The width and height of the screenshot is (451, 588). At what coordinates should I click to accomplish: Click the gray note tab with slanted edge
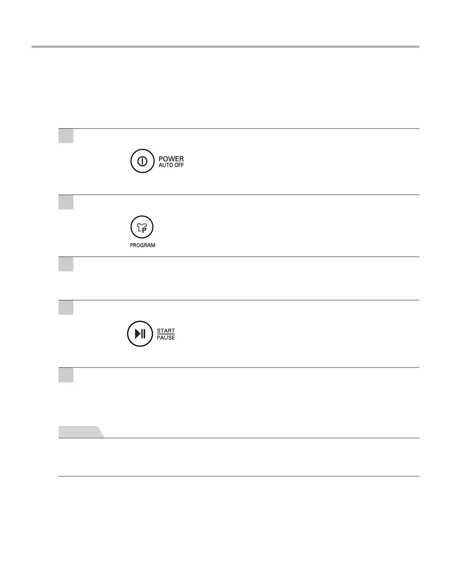tap(81, 432)
